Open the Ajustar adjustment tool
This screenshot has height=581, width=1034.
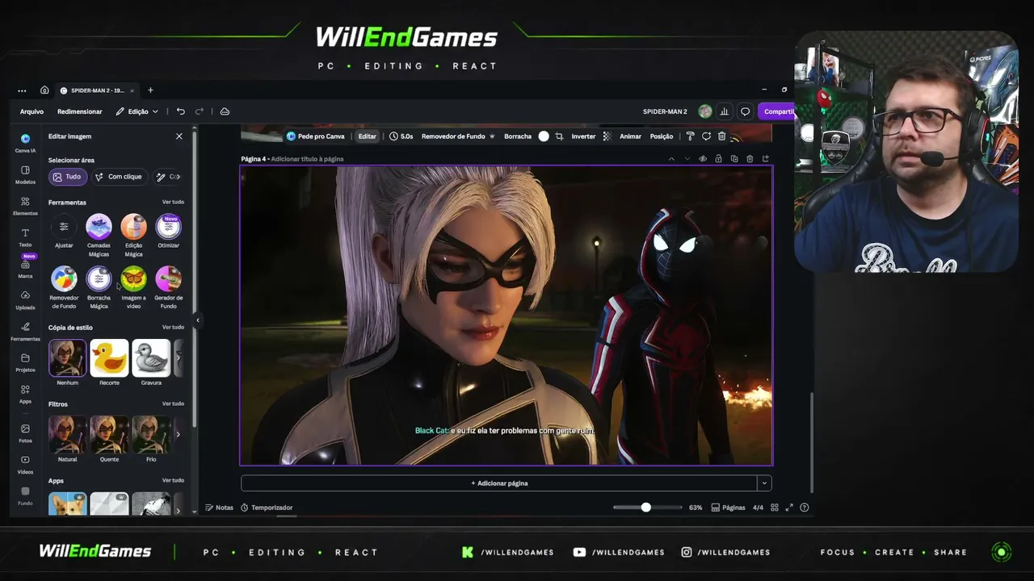(x=64, y=232)
